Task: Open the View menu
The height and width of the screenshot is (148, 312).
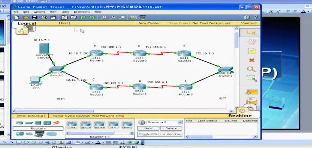Action: (x=53, y=12)
